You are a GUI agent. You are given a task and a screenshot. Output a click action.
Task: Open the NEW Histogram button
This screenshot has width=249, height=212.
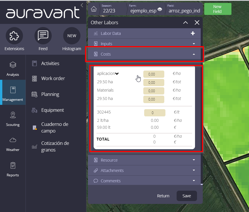point(72,36)
